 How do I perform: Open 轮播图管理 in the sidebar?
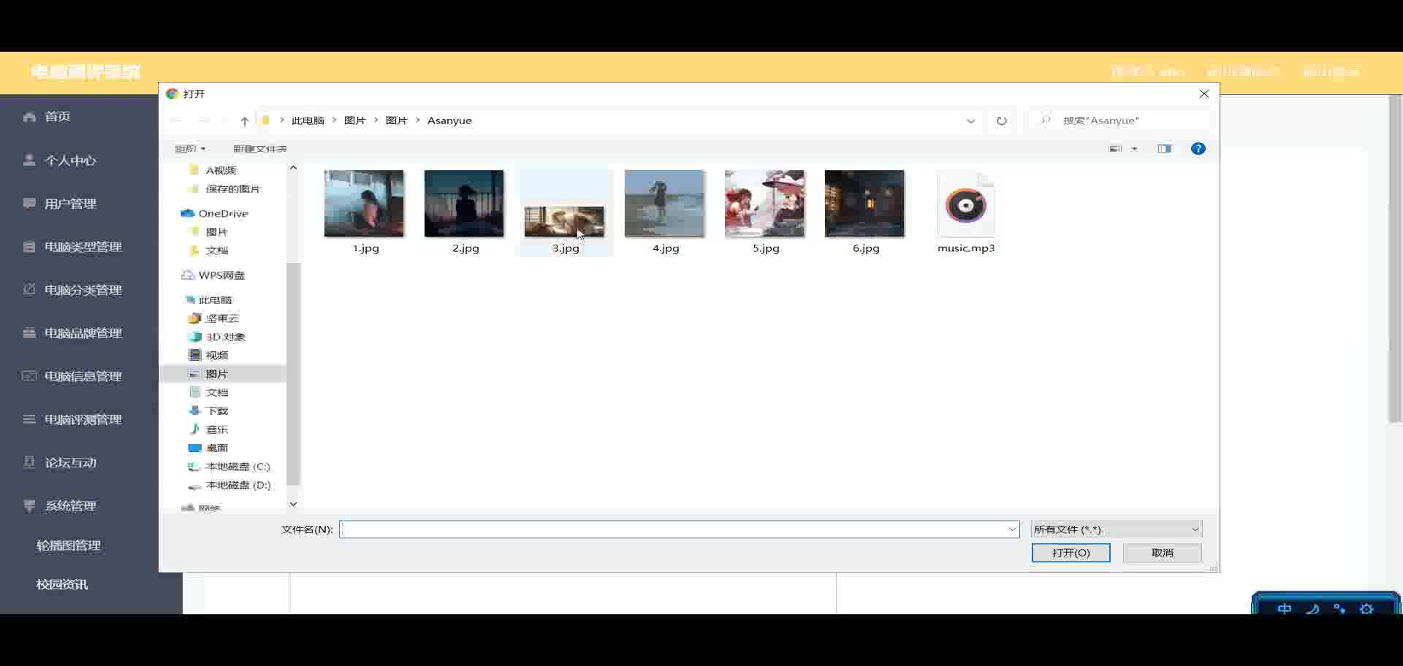pyautogui.click(x=69, y=546)
